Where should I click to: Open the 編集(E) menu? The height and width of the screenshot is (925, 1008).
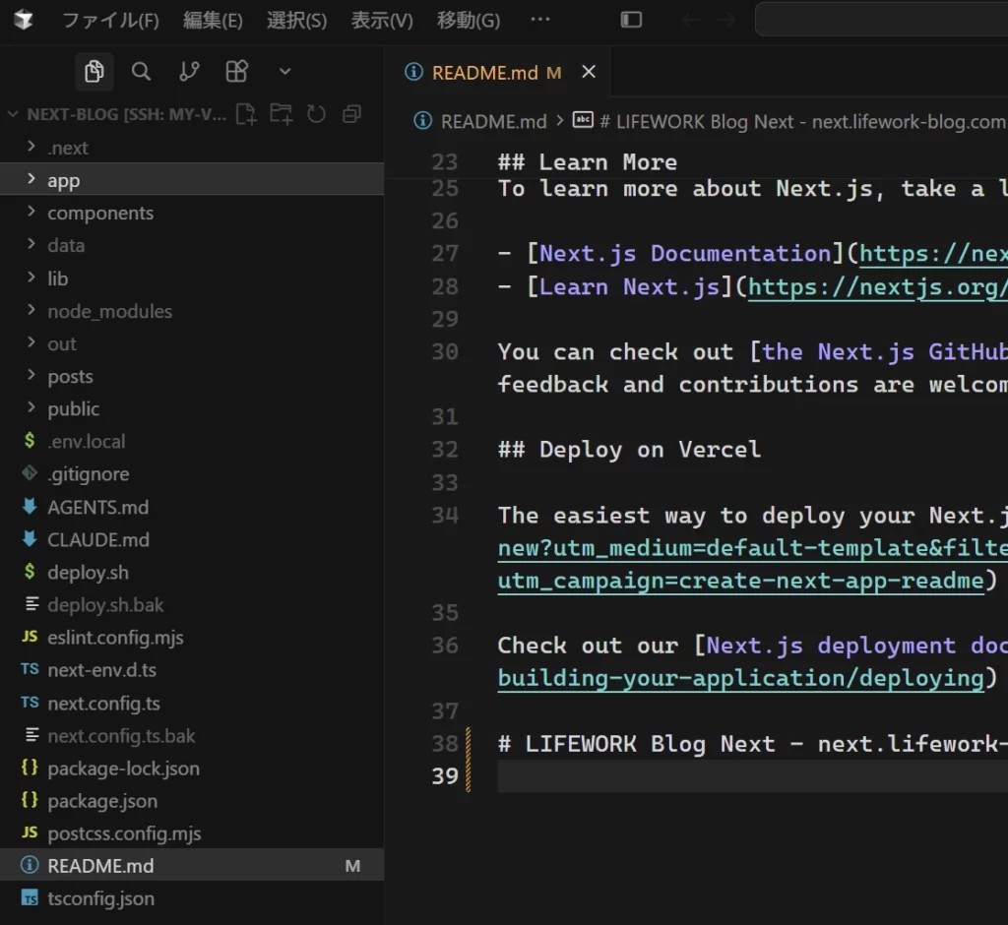[213, 21]
